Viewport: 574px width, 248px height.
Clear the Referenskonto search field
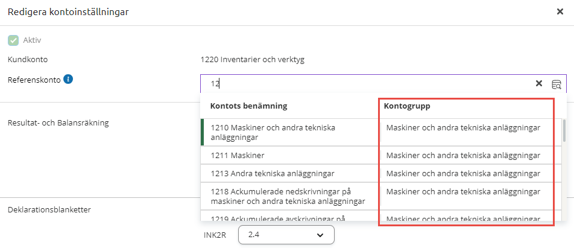[539, 83]
